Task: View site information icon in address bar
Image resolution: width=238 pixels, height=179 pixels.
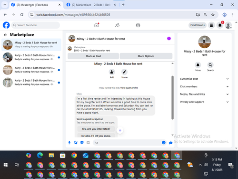Action: (x=32, y=15)
